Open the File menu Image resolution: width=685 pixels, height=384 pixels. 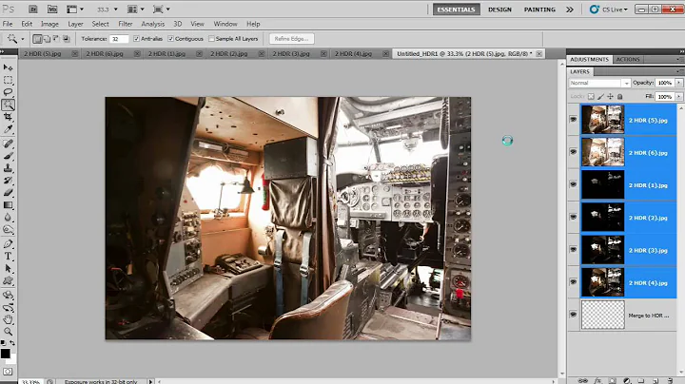(8, 24)
